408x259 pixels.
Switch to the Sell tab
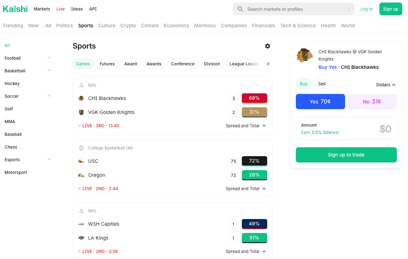coord(322,84)
